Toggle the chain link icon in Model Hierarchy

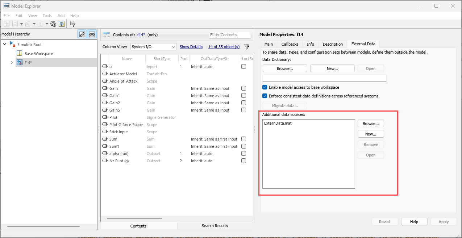pyautogui.click(x=82, y=34)
